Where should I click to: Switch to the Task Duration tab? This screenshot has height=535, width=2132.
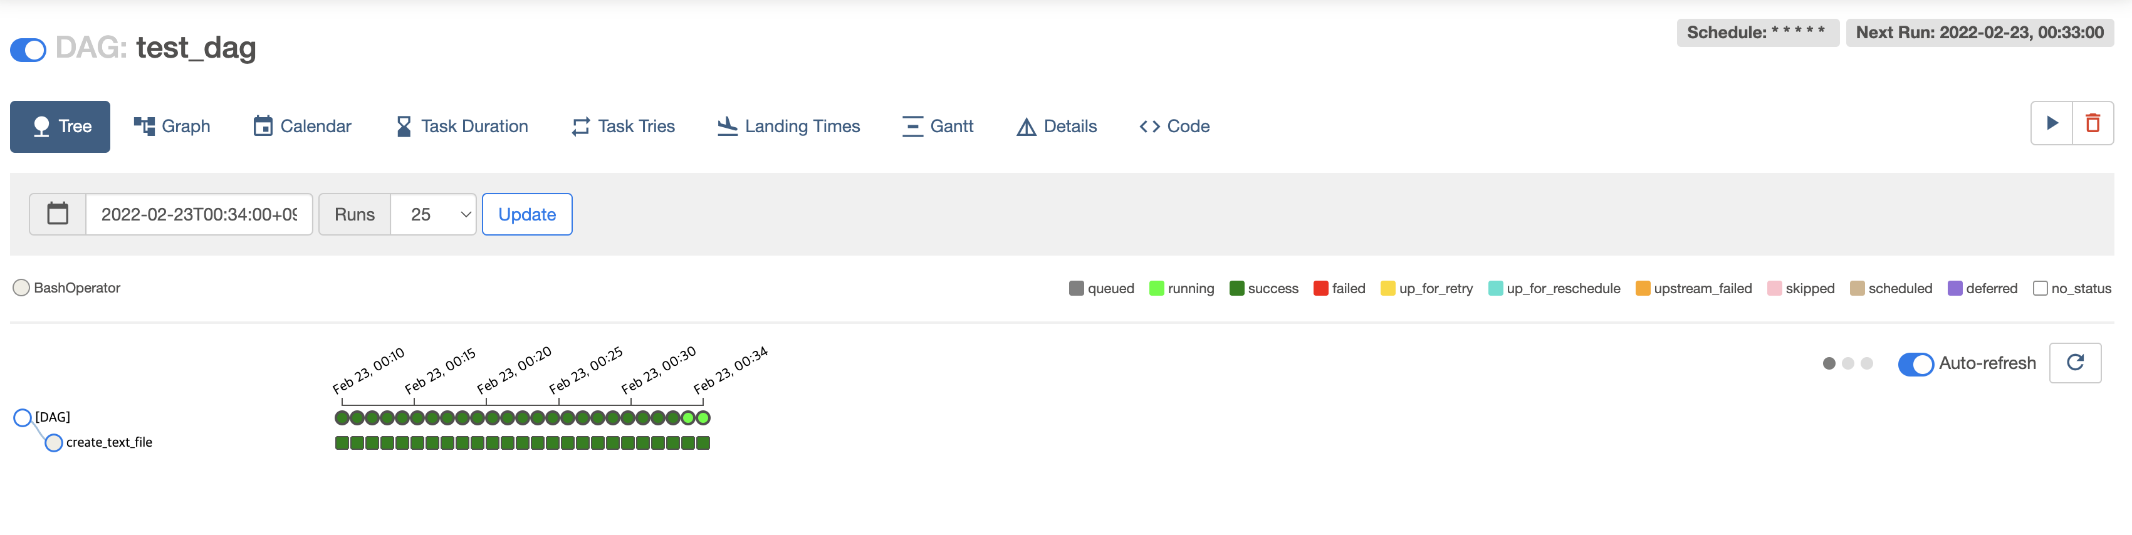pos(462,127)
